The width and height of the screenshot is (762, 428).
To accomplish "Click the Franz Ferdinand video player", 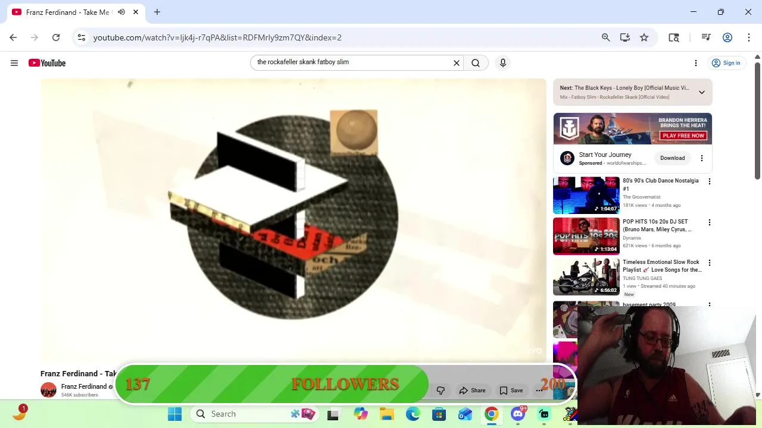I will [293, 220].
